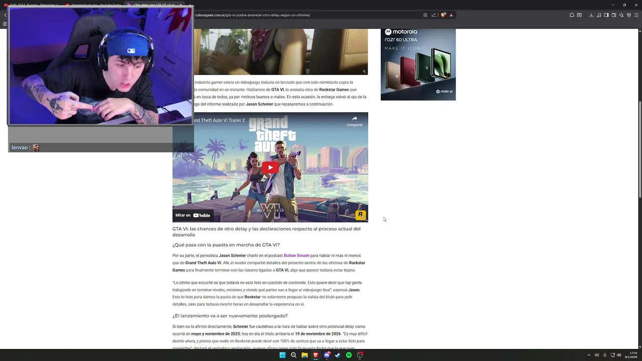Viewport: 642px width, 361px height.
Task: Click the share page icon in address bar
Action: pos(434,15)
